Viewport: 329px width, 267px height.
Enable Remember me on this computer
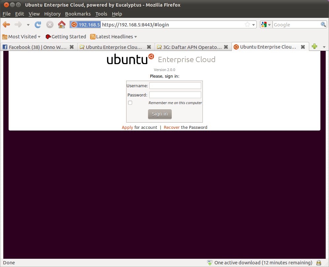(130, 103)
